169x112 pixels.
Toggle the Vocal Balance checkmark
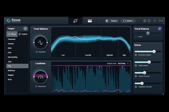160,29
